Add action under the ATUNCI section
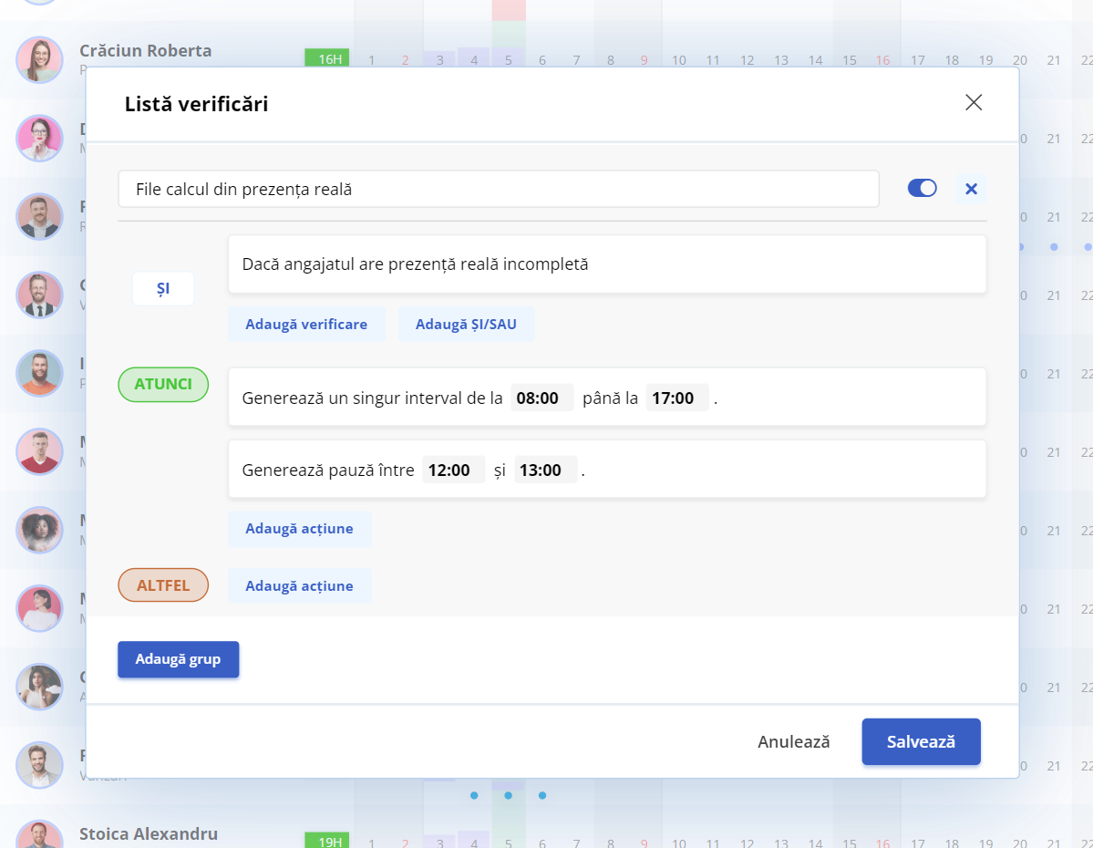 299,529
